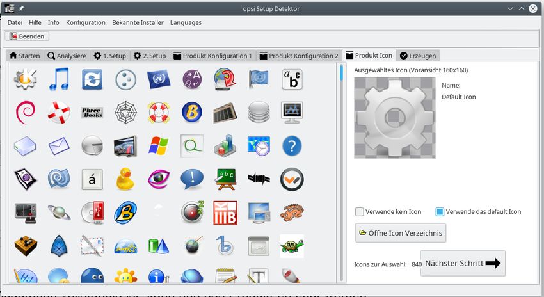Choose the orange lizard icon
This screenshot has height=297, width=544.
[292, 213]
